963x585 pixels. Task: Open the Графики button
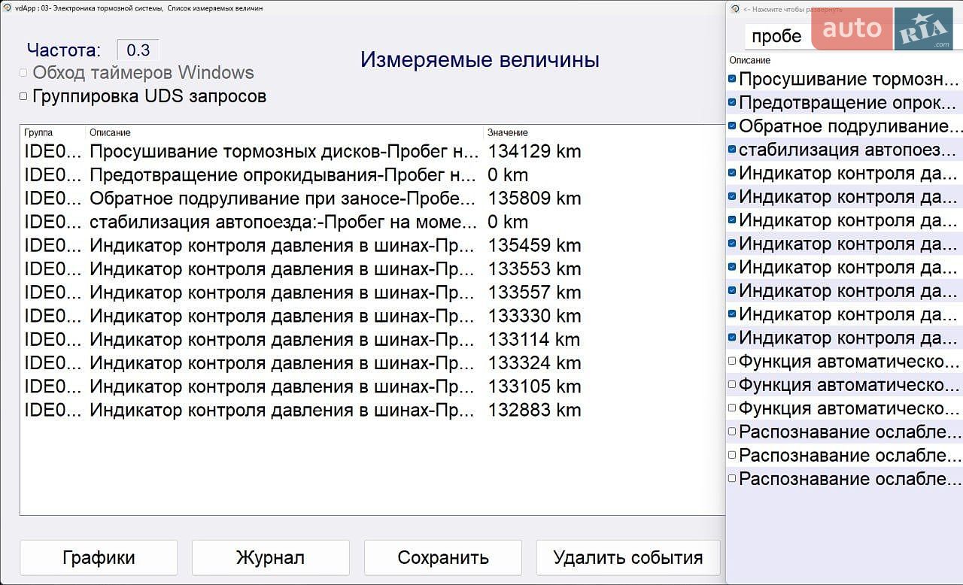pos(99,558)
